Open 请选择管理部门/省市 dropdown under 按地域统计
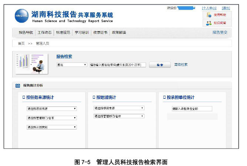This screenshot has width=247, height=166. click(x=119, y=116)
